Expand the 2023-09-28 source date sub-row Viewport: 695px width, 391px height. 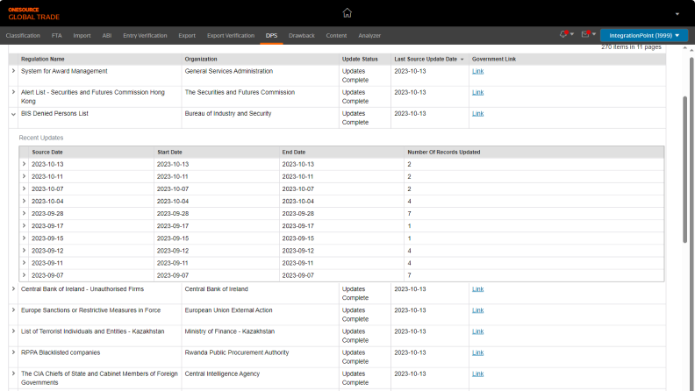[24, 213]
